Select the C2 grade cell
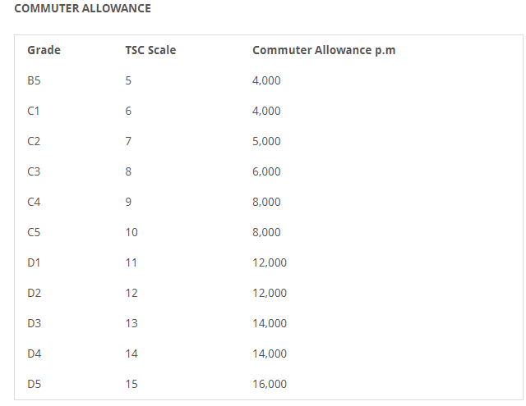The image size is (526, 406). tap(34, 141)
